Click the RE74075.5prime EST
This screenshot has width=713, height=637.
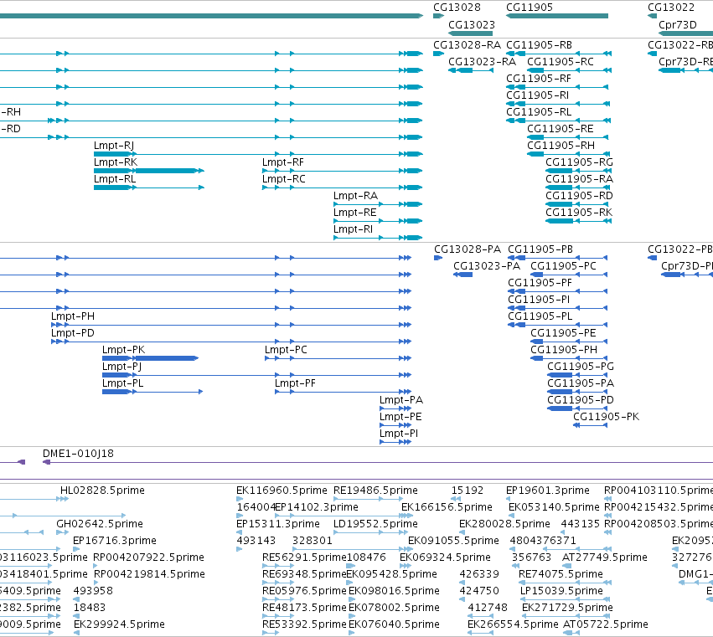tap(566, 583)
